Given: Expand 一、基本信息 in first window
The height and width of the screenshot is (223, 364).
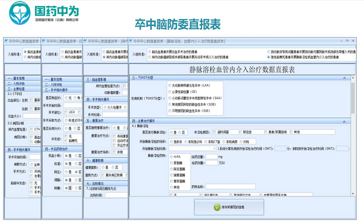Looking at the screenshot, I should [23, 78].
